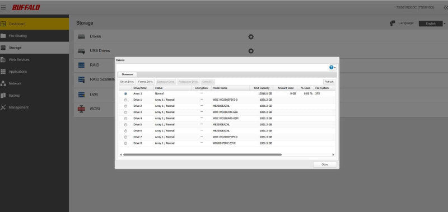The width and height of the screenshot is (448, 212).
Task: Open the Dashboard section icon
Action: click(x=3, y=24)
